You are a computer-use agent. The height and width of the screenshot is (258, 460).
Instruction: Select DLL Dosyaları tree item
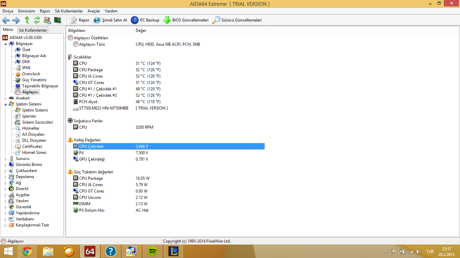[34, 140]
